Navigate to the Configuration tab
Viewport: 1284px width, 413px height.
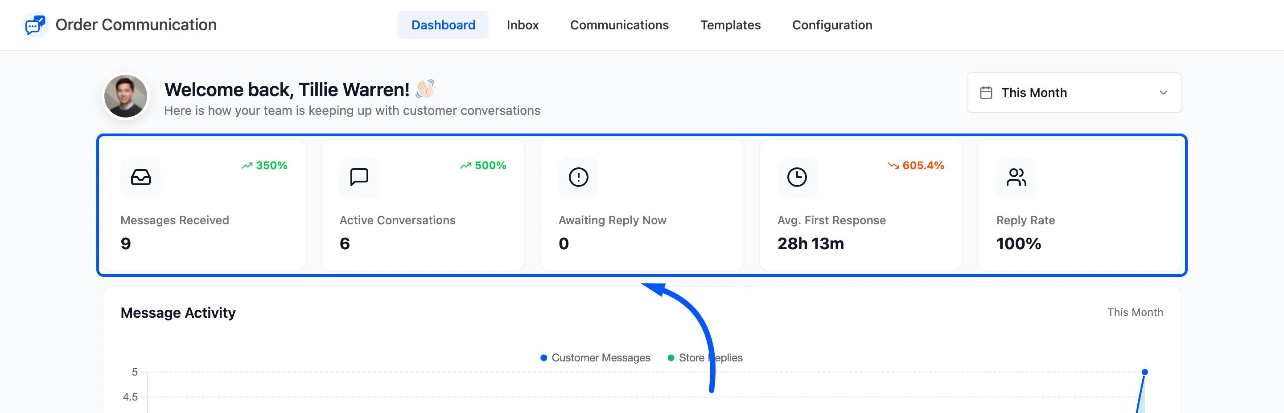point(832,25)
